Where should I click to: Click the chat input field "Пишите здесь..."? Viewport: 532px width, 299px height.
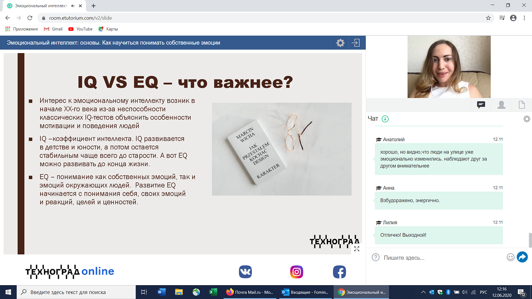tap(443, 258)
